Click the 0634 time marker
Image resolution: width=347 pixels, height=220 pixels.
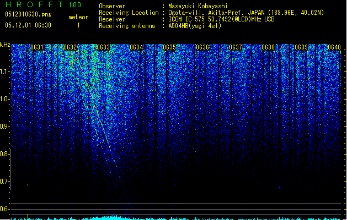136,47
